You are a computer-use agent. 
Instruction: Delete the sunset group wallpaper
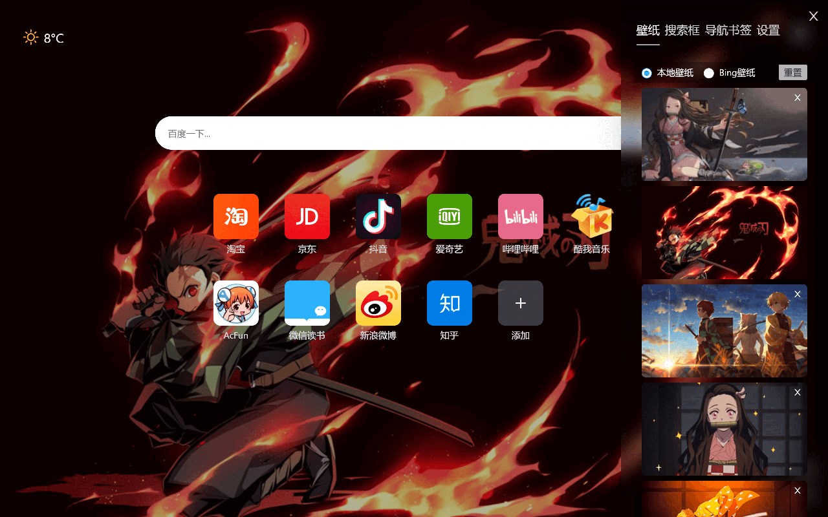(x=798, y=294)
